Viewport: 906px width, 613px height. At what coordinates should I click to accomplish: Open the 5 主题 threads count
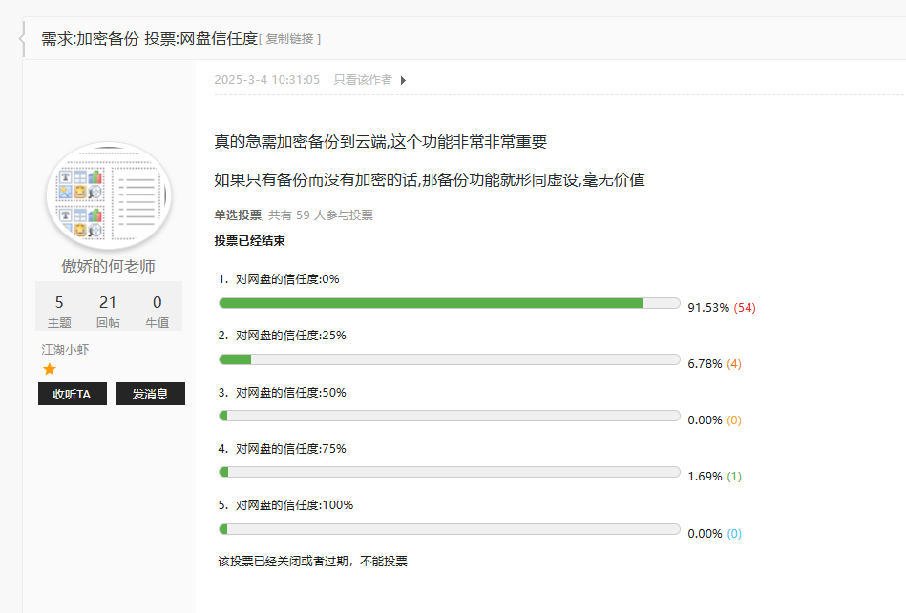coord(59,311)
